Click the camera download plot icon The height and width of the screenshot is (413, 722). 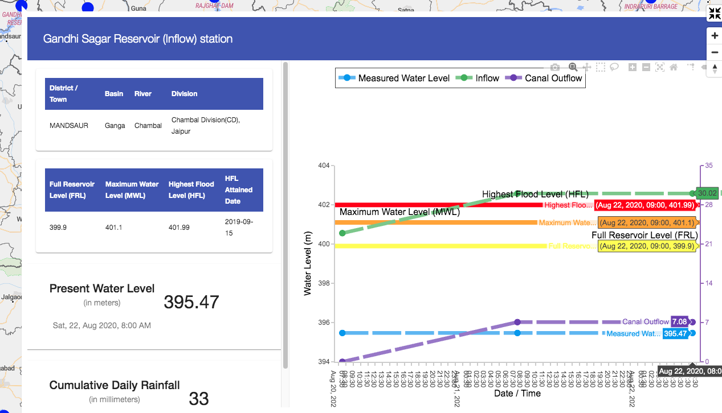[x=554, y=67]
